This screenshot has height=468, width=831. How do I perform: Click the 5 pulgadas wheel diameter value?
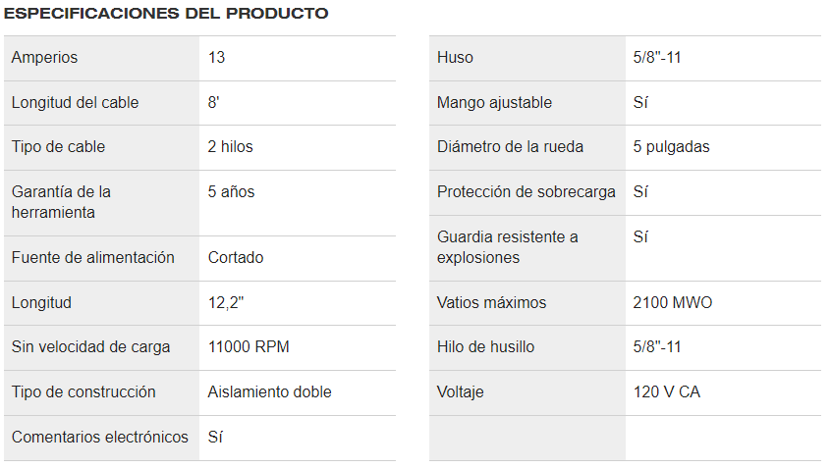(672, 147)
